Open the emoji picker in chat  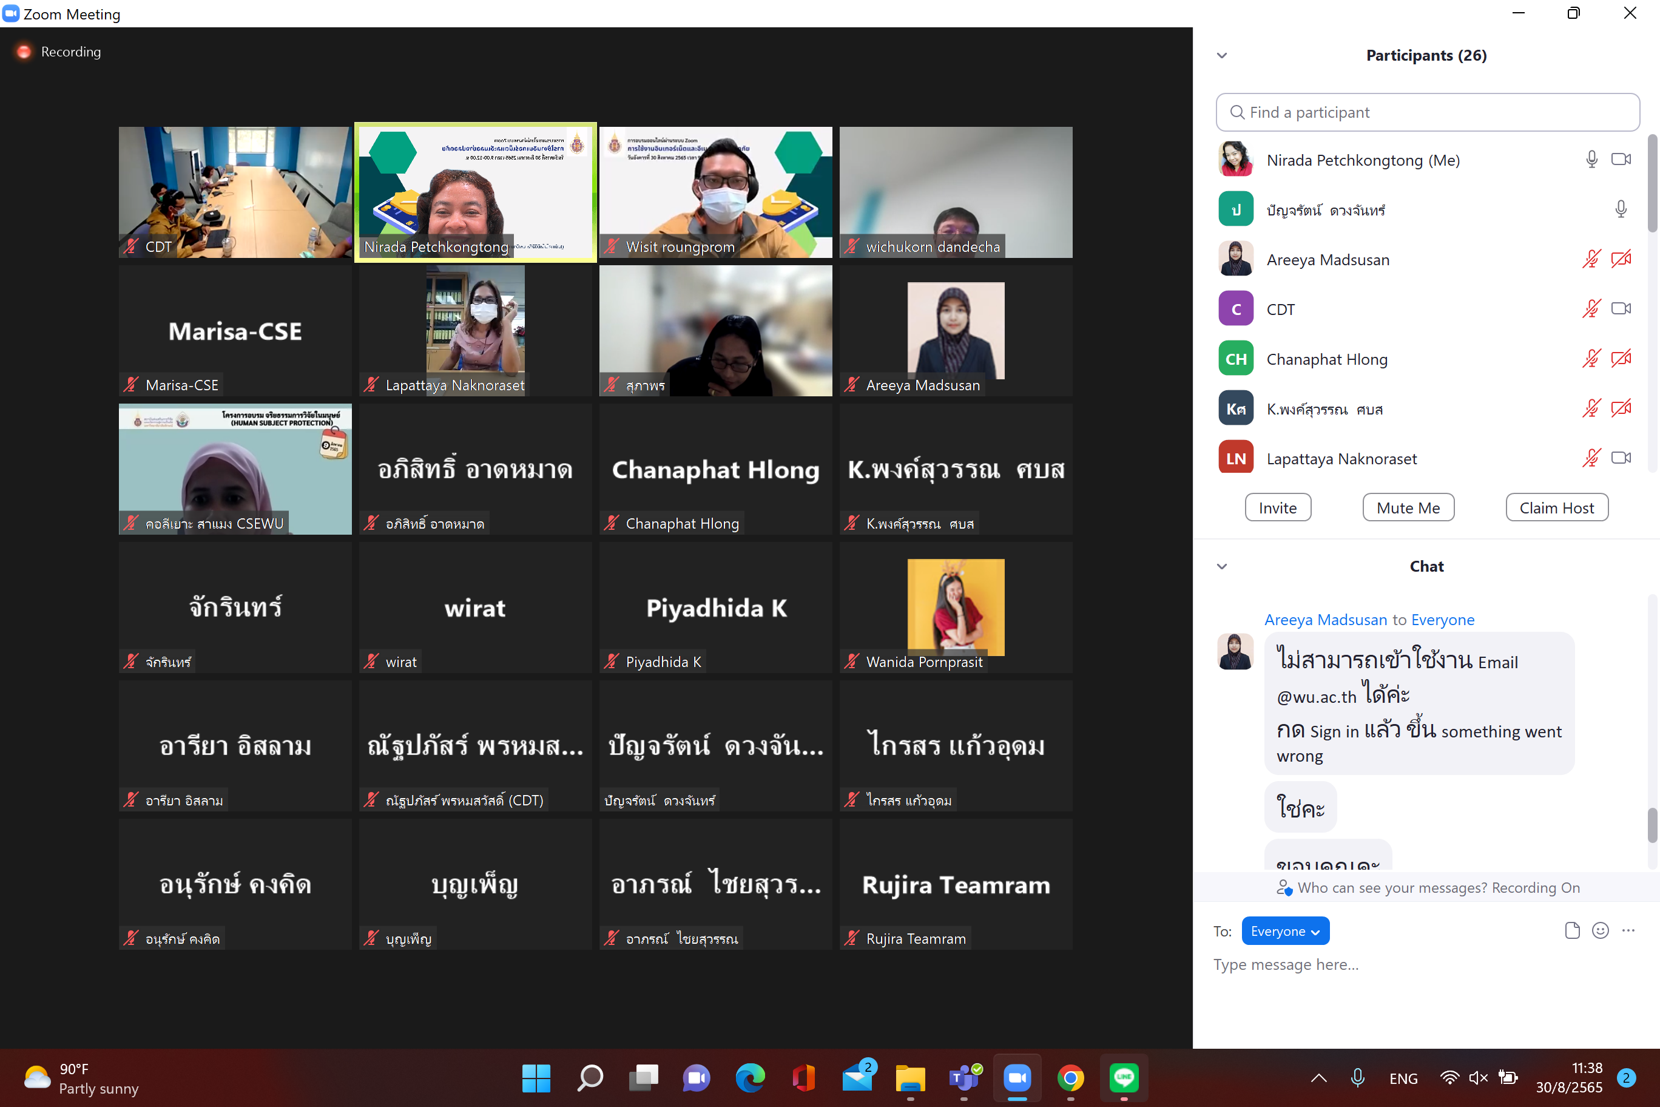click(x=1600, y=930)
